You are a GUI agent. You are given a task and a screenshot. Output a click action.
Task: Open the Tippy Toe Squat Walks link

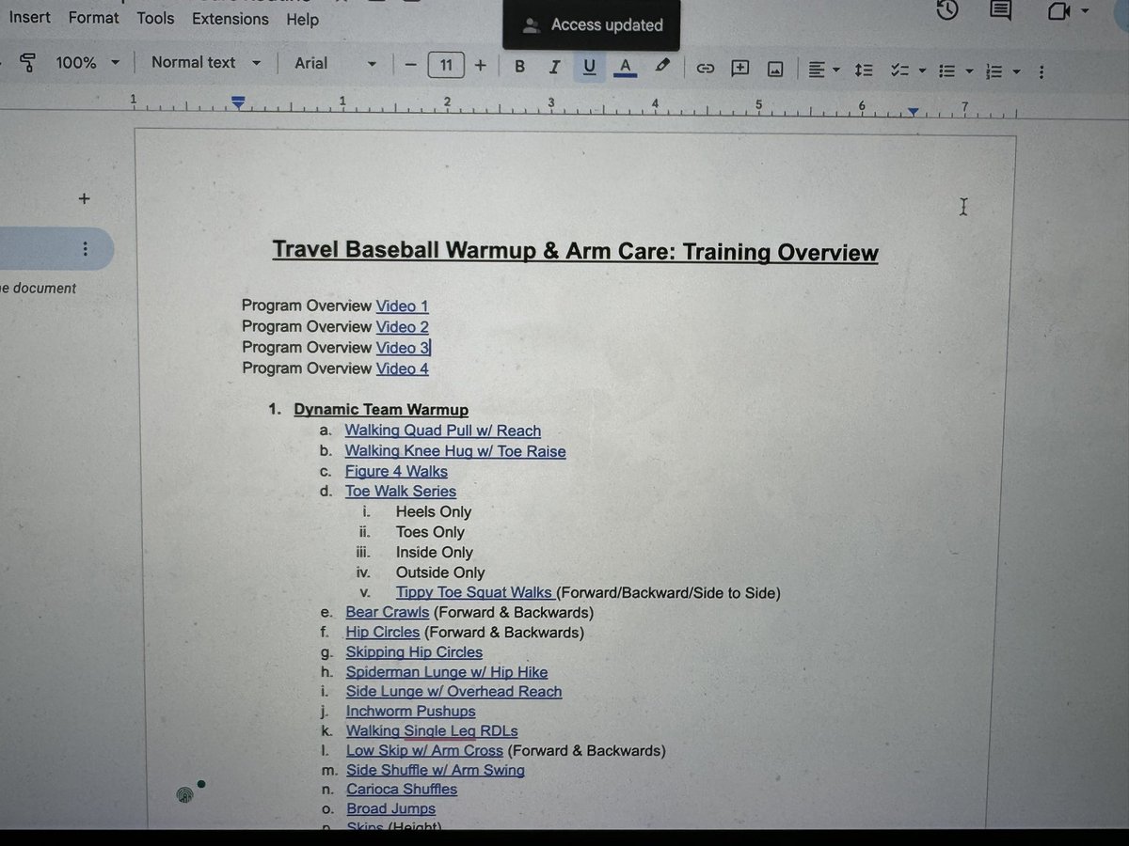coord(474,592)
